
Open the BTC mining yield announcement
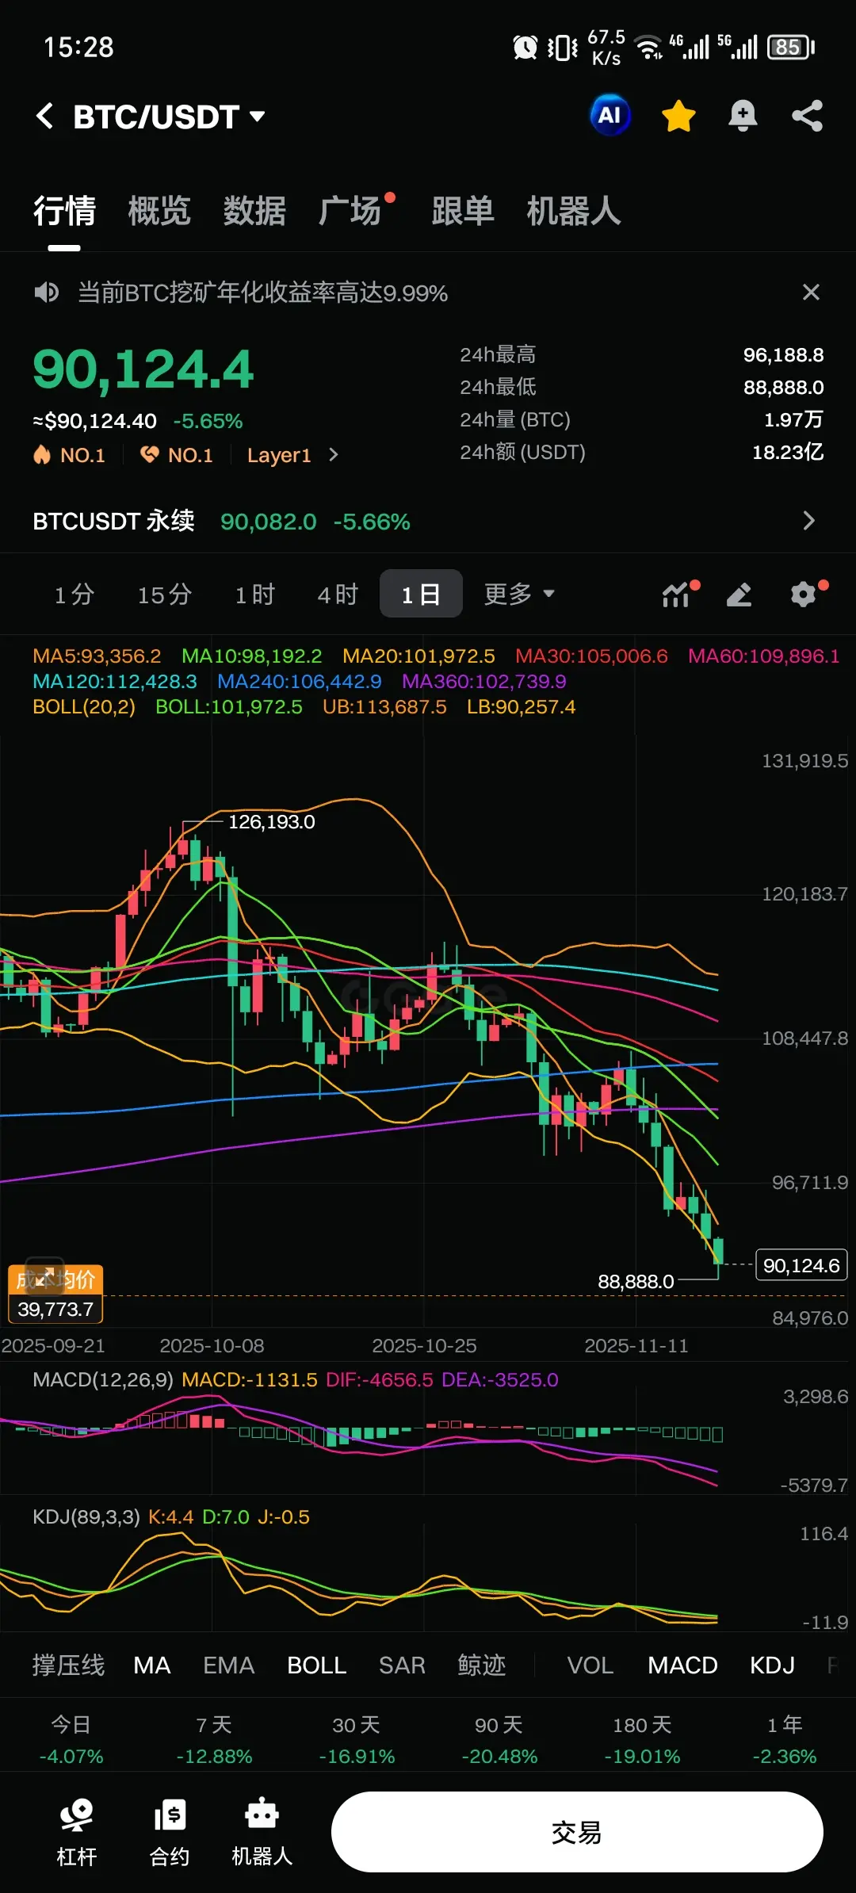pos(262,293)
